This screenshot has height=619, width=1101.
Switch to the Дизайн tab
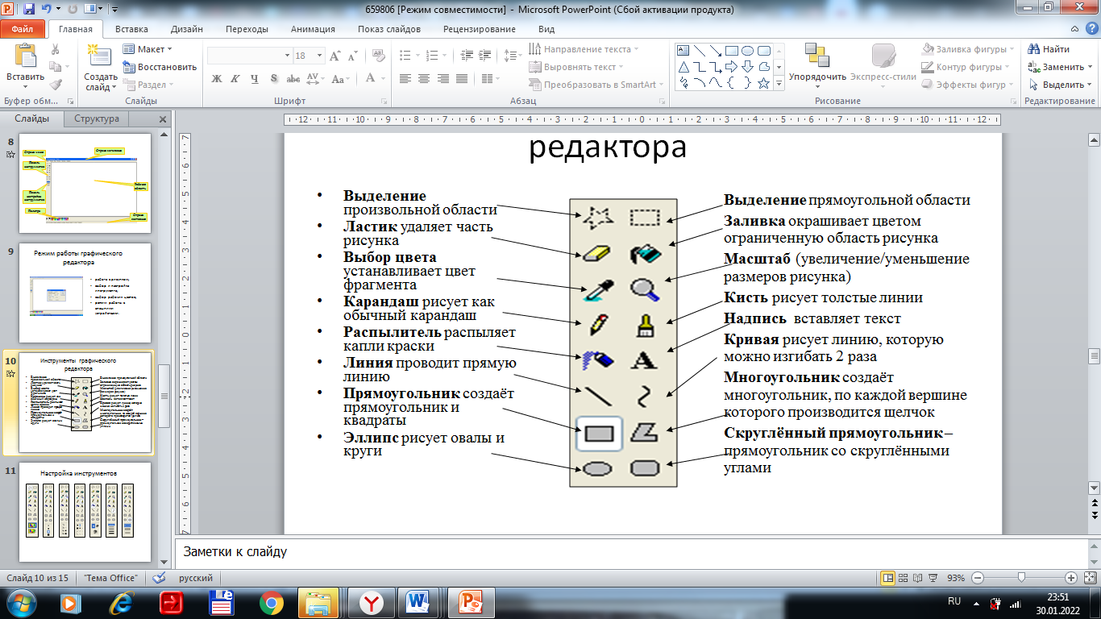coord(186,29)
